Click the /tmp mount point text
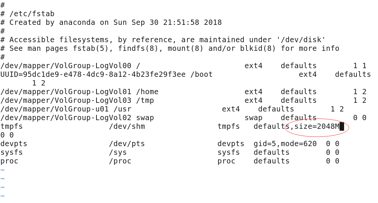This screenshot has width=378, height=203. (145, 101)
